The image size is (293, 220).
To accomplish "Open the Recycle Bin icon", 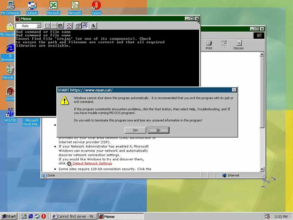I will tap(8, 72).
